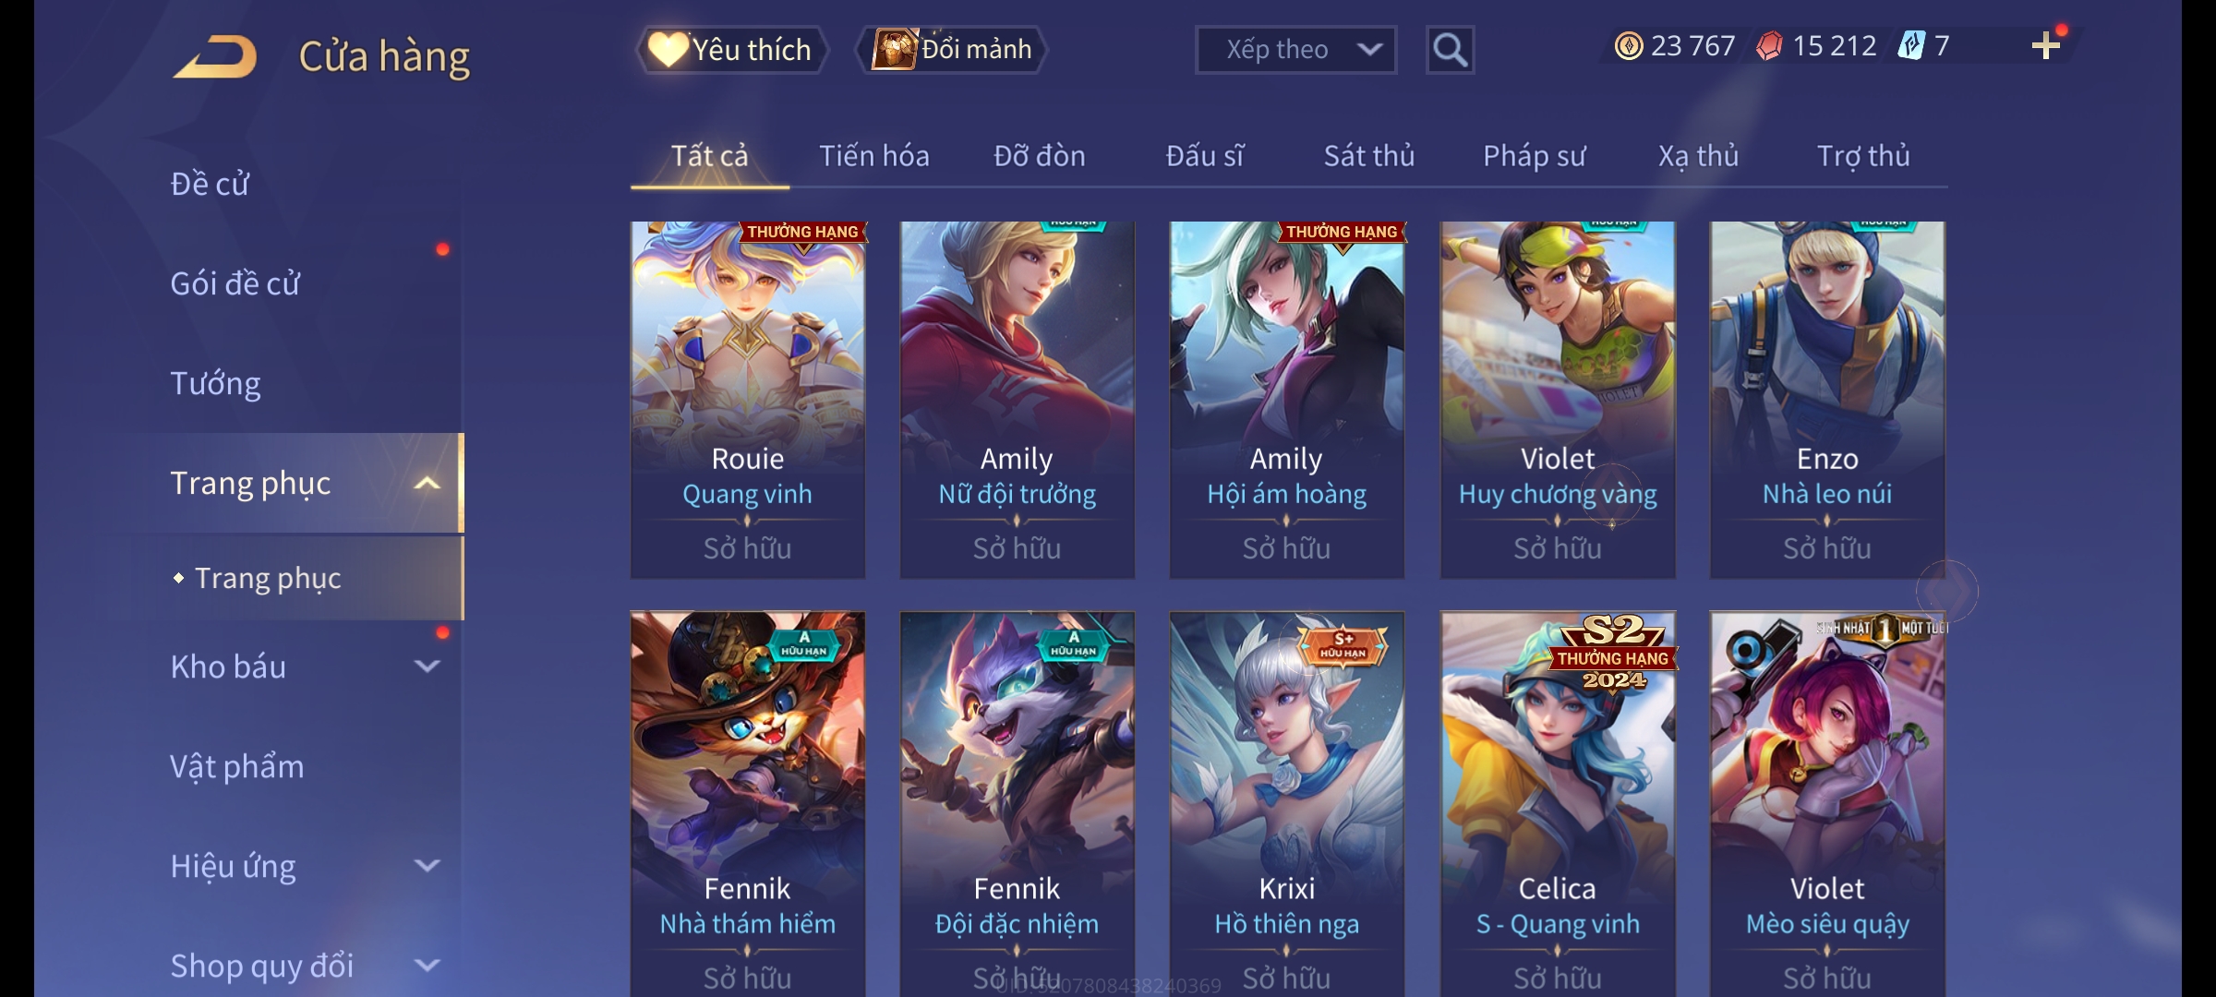The width and height of the screenshot is (2216, 997).
Task: Go to Tướng sidebar entry
Action: [x=215, y=383]
